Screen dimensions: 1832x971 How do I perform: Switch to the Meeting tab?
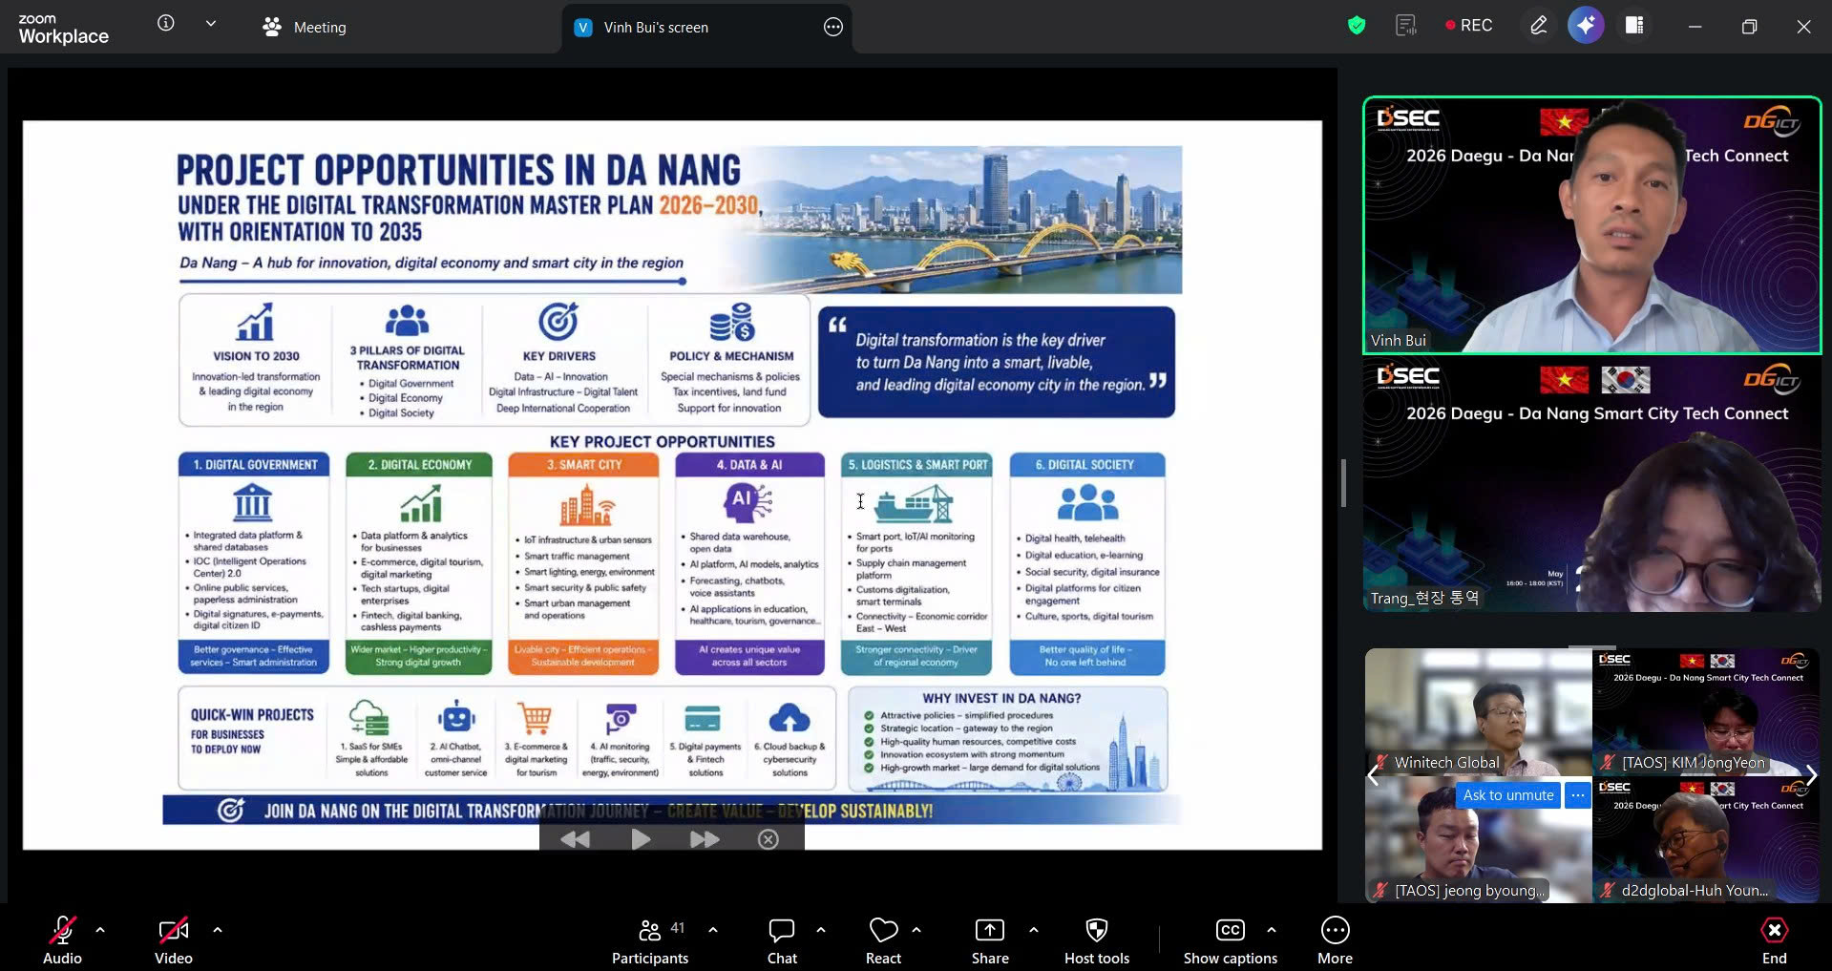(x=305, y=27)
